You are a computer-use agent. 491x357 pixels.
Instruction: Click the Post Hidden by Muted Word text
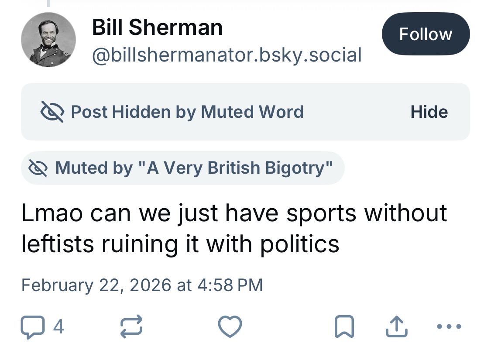click(x=187, y=112)
